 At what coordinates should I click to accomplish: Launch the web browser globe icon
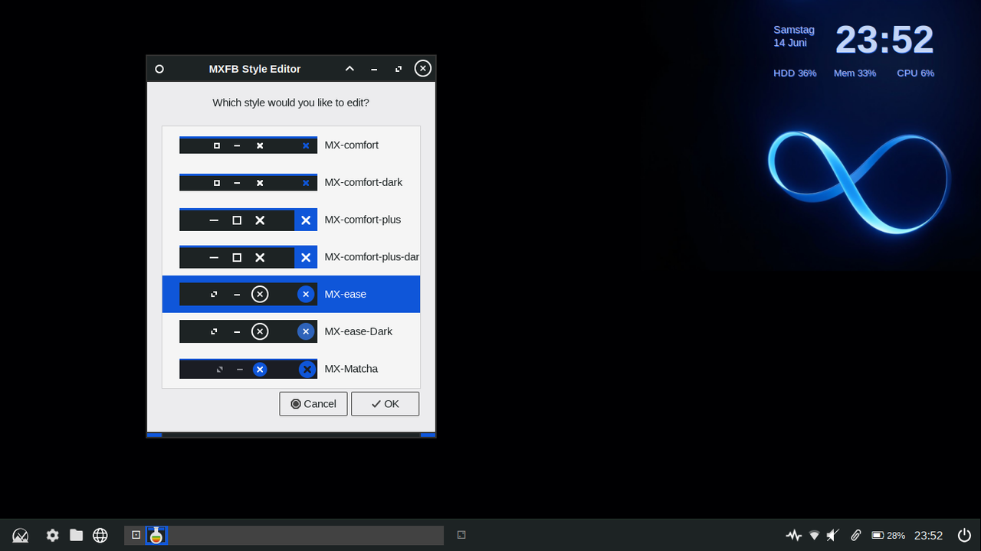coord(100,536)
